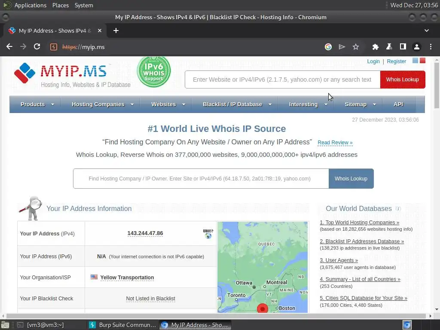Click the location map thumbnail
The height and width of the screenshot is (330, 440).
[x=263, y=267]
